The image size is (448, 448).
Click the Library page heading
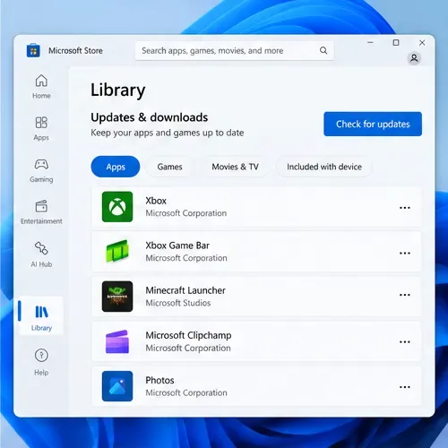pos(118,90)
